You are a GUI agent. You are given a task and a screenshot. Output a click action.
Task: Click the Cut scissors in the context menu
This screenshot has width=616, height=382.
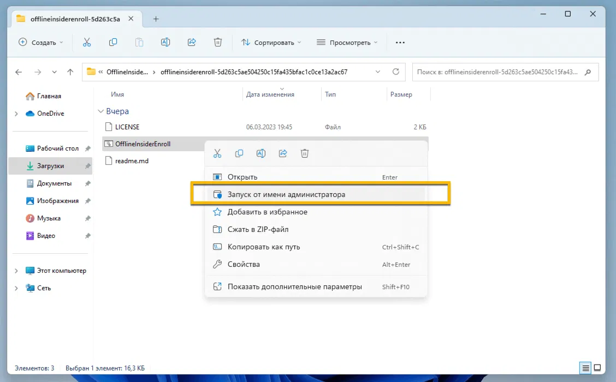217,153
